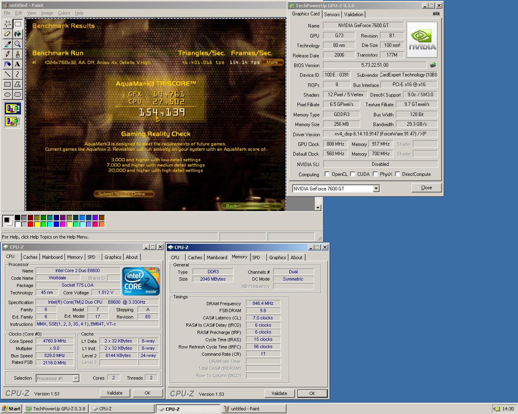Open About tab in left CPU-Z window
This screenshot has width=518, height=414.
tap(132, 257)
